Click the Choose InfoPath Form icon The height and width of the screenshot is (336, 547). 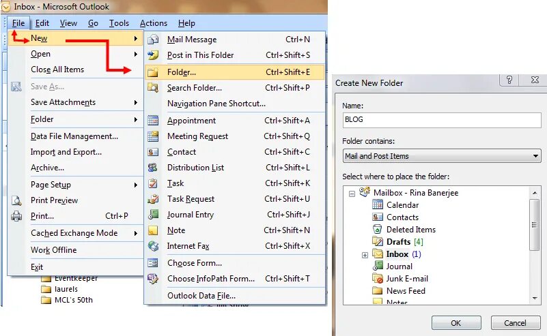coord(153,279)
